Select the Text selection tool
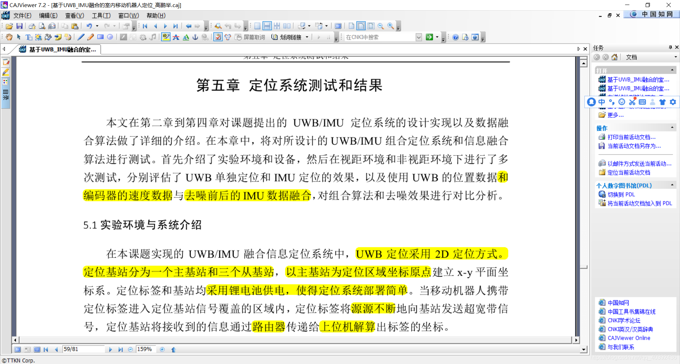Screen dimensions: 680x364 (29, 37)
